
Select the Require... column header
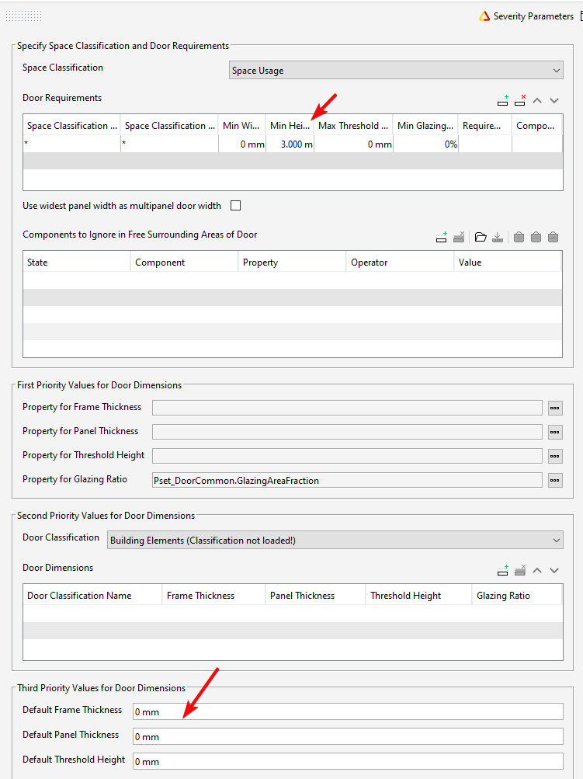(484, 126)
